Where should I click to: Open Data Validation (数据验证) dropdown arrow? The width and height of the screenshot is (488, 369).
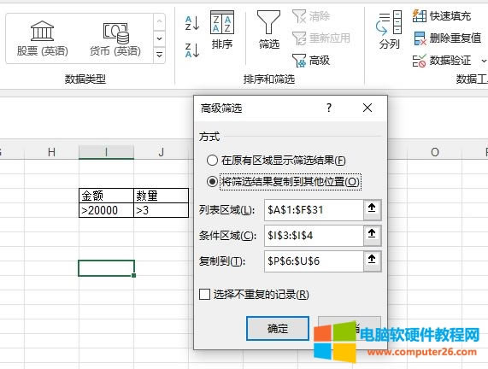[x=484, y=61]
